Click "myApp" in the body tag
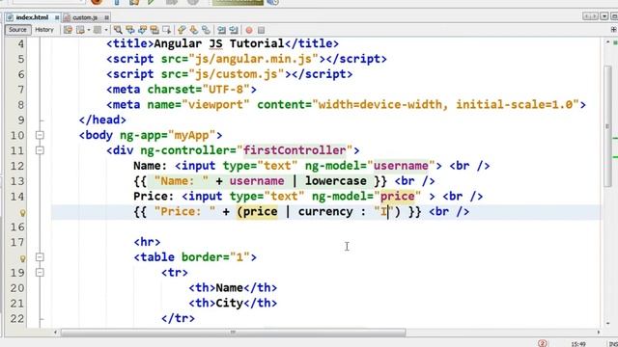618x347 pixels. point(191,135)
